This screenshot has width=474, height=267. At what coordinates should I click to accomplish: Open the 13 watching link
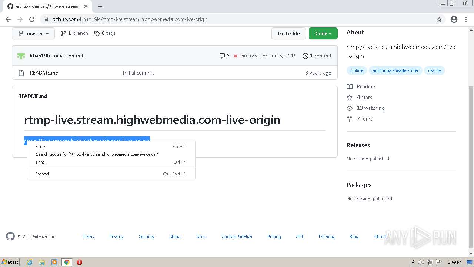tap(366, 108)
